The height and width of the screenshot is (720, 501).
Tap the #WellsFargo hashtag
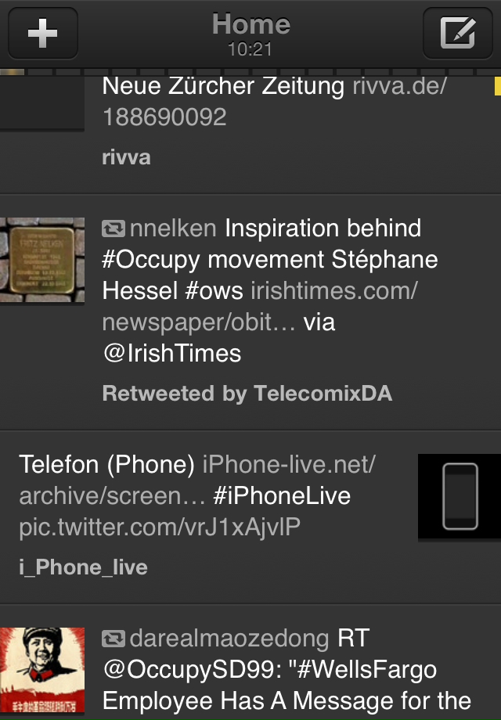[367, 670]
